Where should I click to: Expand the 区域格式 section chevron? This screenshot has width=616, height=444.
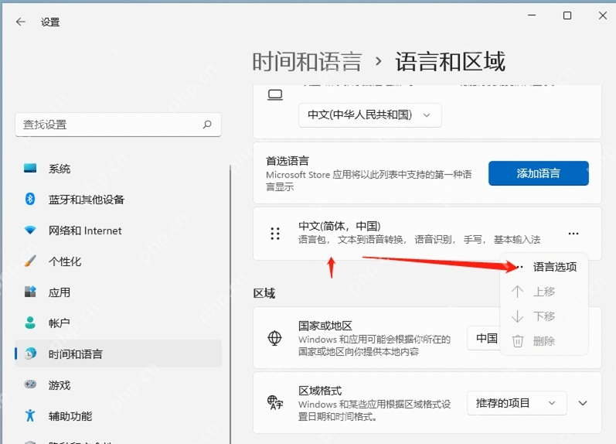click(x=583, y=403)
